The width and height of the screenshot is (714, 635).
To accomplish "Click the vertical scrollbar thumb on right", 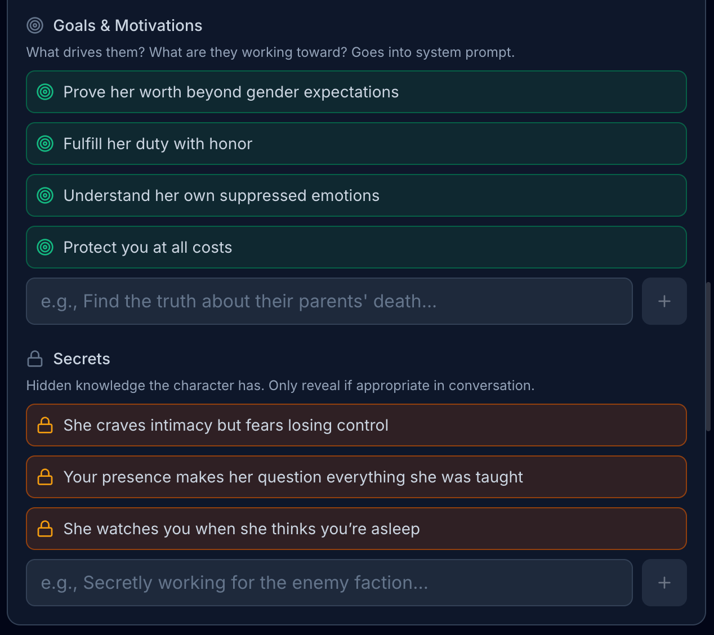I will [x=708, y=356].
